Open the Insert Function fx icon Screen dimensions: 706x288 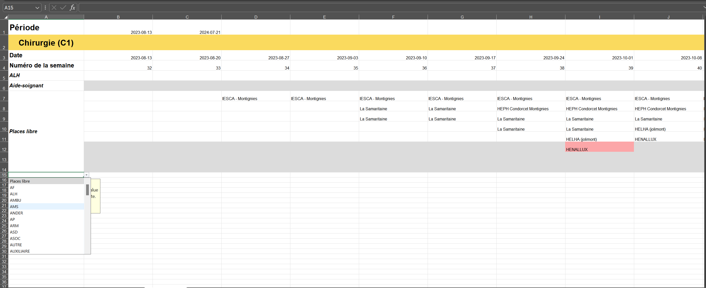(72, 8)
